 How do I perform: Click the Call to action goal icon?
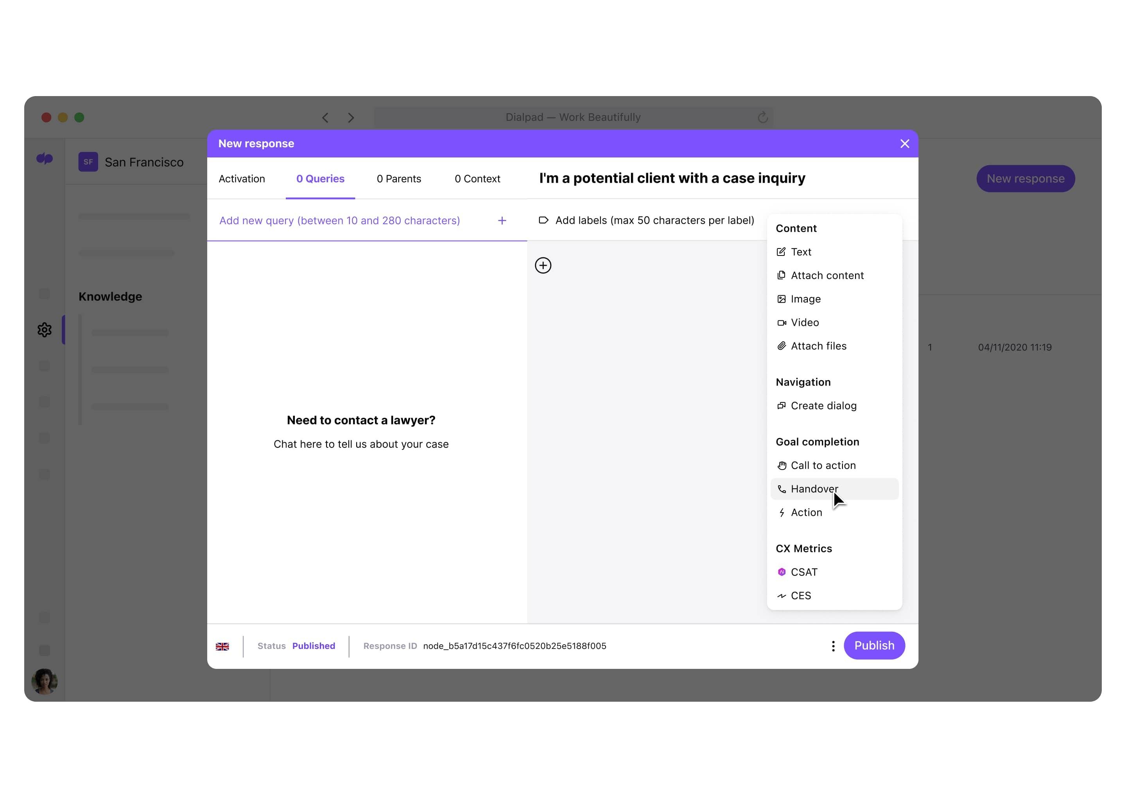[782, 465]
